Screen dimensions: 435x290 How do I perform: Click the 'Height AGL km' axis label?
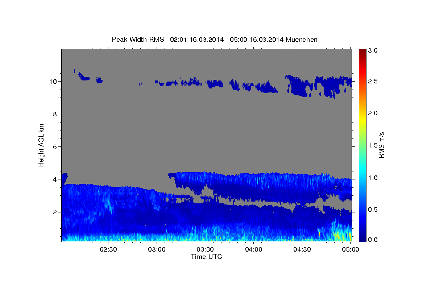41,145
